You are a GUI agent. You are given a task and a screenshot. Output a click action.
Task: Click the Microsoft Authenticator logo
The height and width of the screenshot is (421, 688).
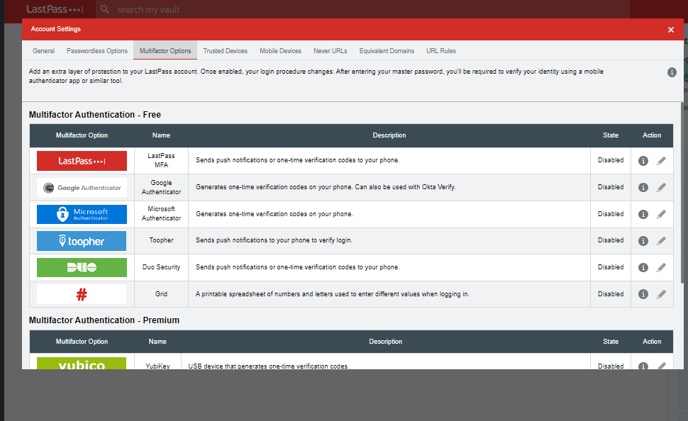[82, 215]
